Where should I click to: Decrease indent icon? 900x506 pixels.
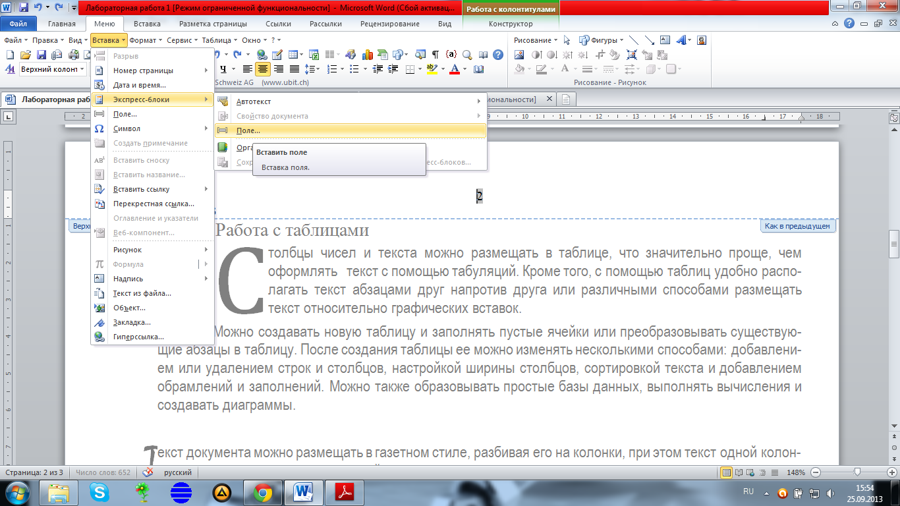(378, 69)
